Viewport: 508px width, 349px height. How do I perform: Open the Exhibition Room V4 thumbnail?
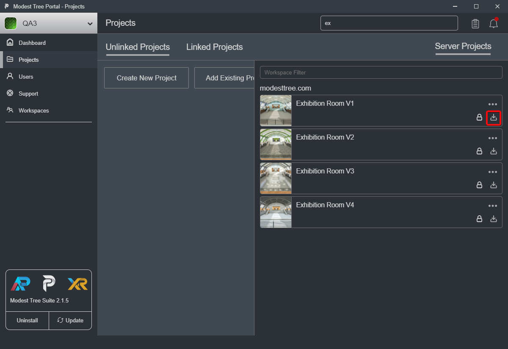click(276, 212)
